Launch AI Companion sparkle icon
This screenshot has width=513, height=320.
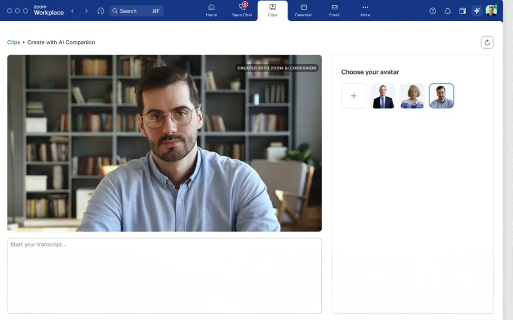tap(477, 11)
